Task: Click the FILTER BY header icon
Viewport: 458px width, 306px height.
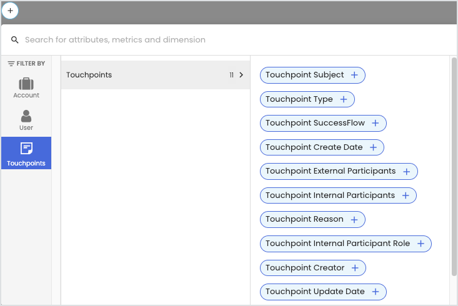Action: 11,64
